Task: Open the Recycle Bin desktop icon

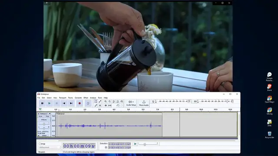Action: coord(269,135)
